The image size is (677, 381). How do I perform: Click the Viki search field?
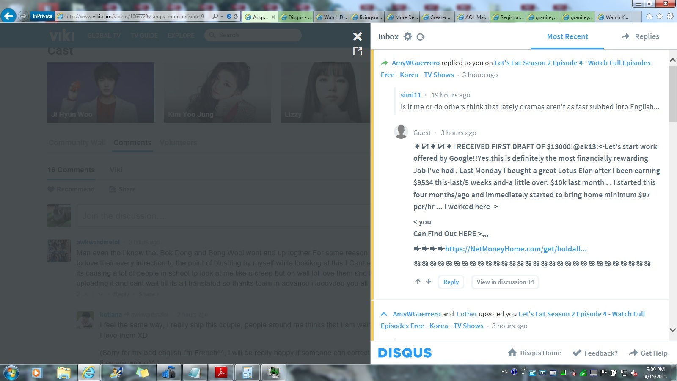tap(253, 35)
